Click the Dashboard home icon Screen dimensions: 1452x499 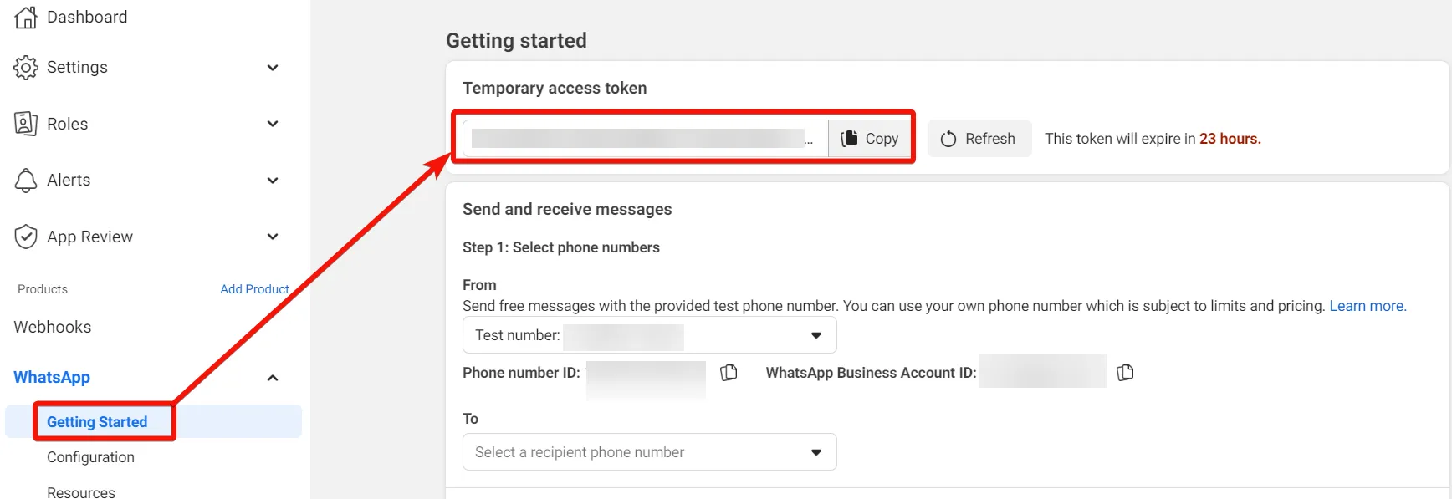pyautogui.click(x=26, y=18)
